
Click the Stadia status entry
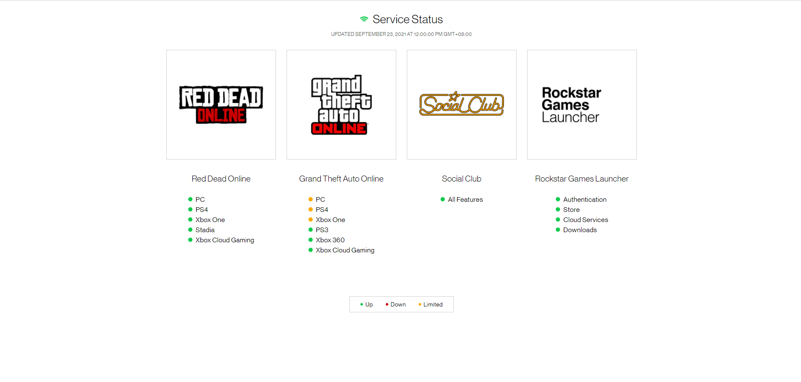click(202, 230)
